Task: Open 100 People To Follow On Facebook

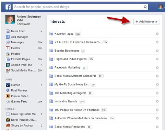Action: click(x=77, y=110)
